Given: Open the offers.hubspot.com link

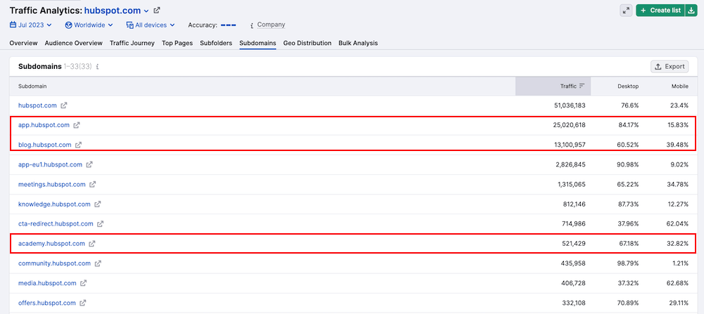Looking at the screenshot, I should click(x=47, y=303).
